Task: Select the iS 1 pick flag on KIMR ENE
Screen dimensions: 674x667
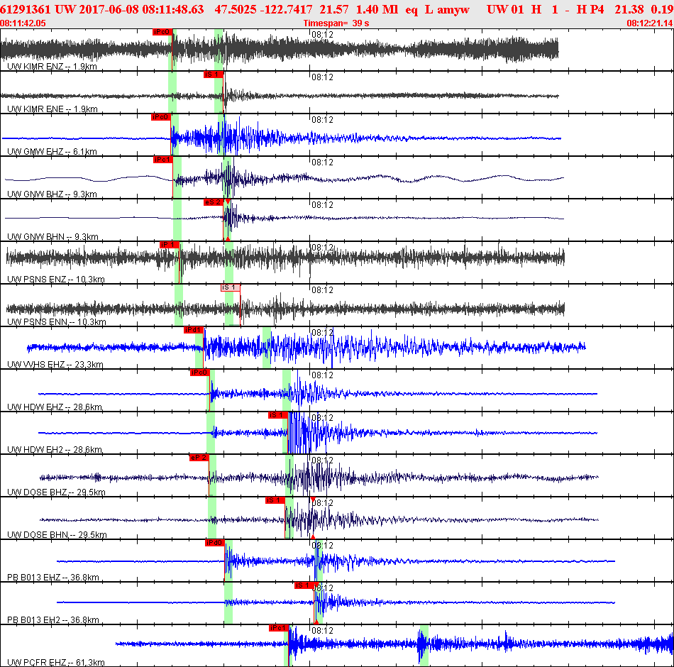Action: click(214, 75)
